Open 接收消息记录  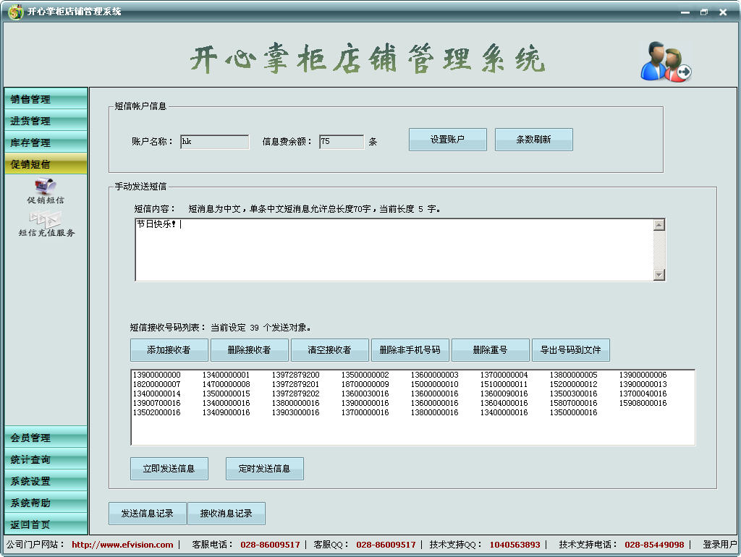pos(226,514)
